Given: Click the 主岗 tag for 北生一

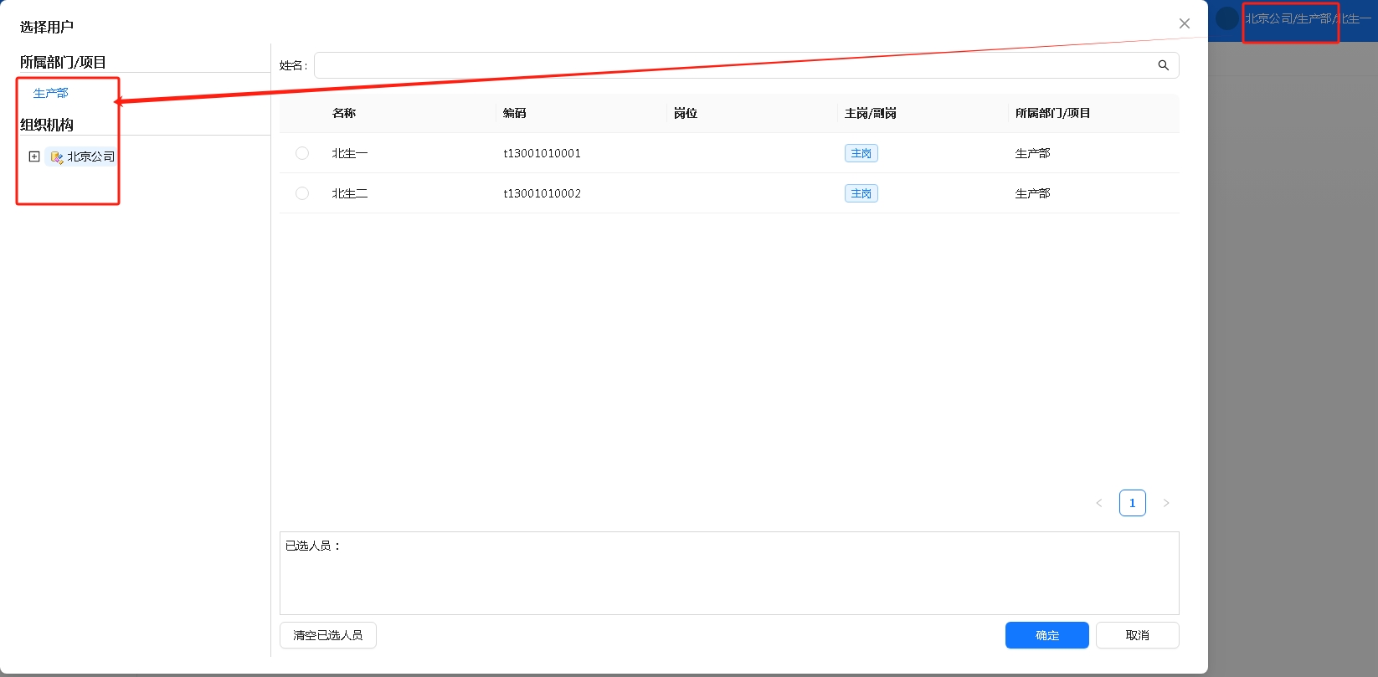Looking at the screenshot, I should [x=861, y=153].
